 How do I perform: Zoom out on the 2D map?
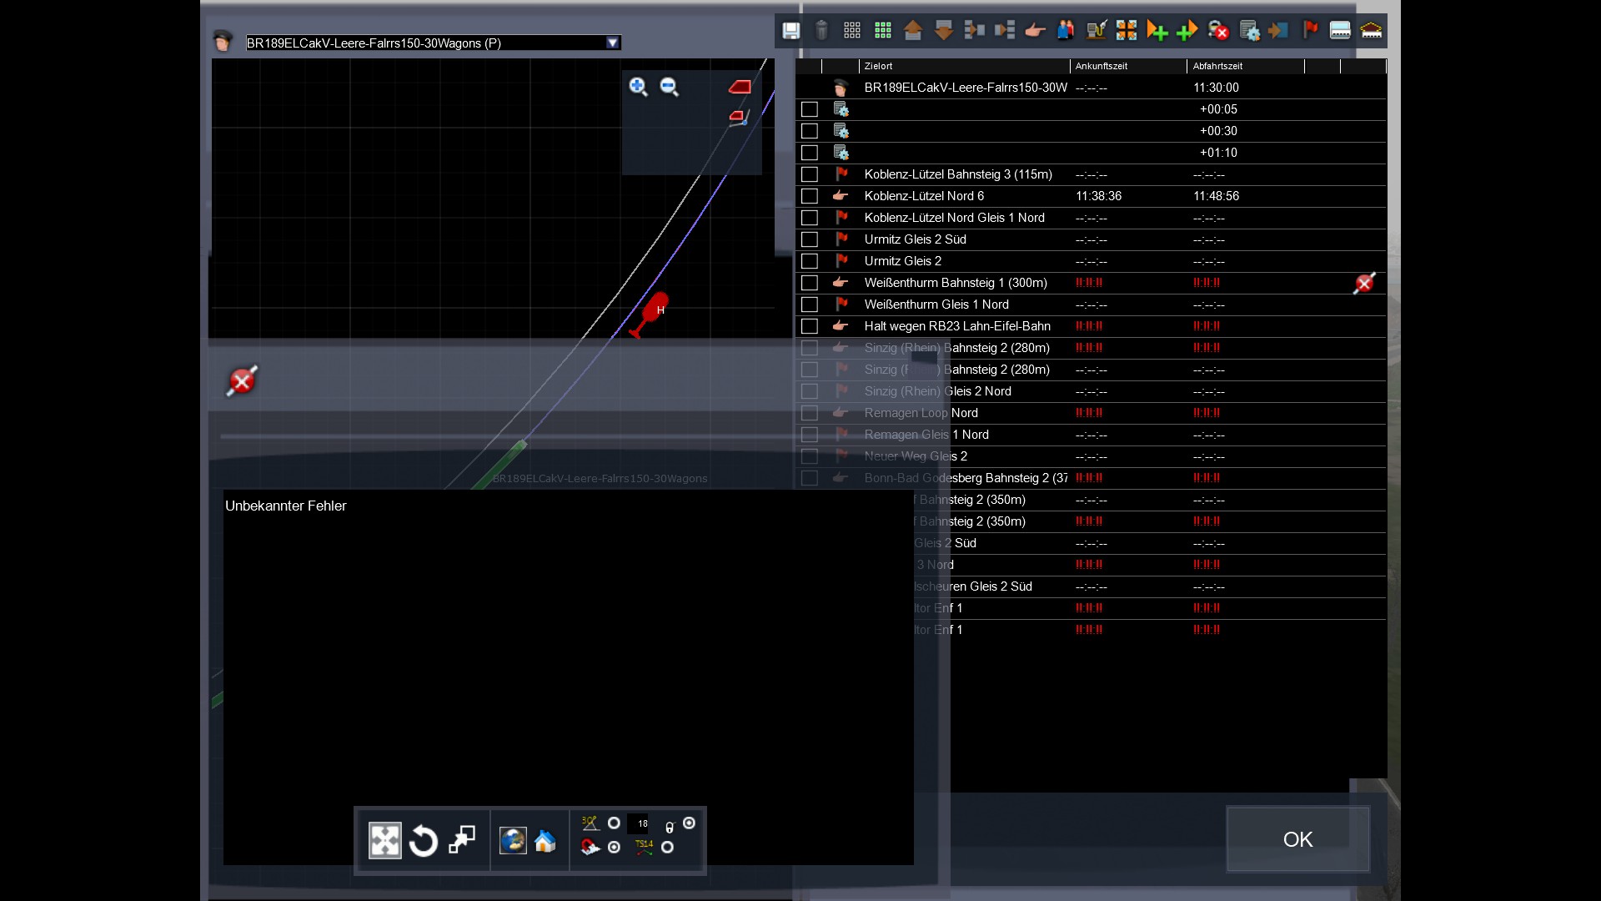point(669,87)
